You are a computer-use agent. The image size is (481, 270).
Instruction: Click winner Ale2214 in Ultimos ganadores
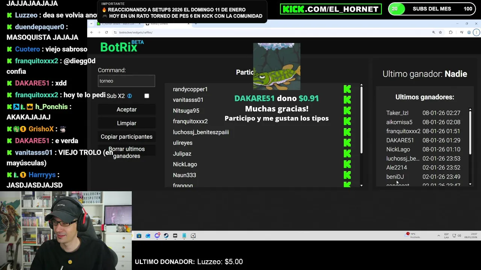tap(396, 168)
